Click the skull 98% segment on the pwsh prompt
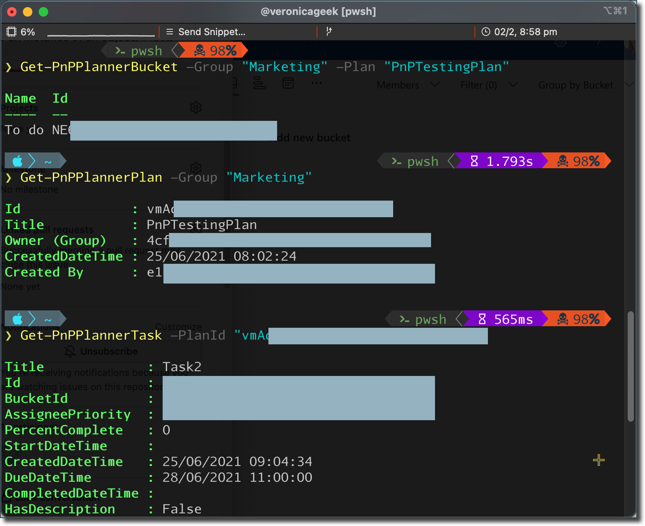The image size is (645, 526). pyautogui.click(x=213, y=50)
